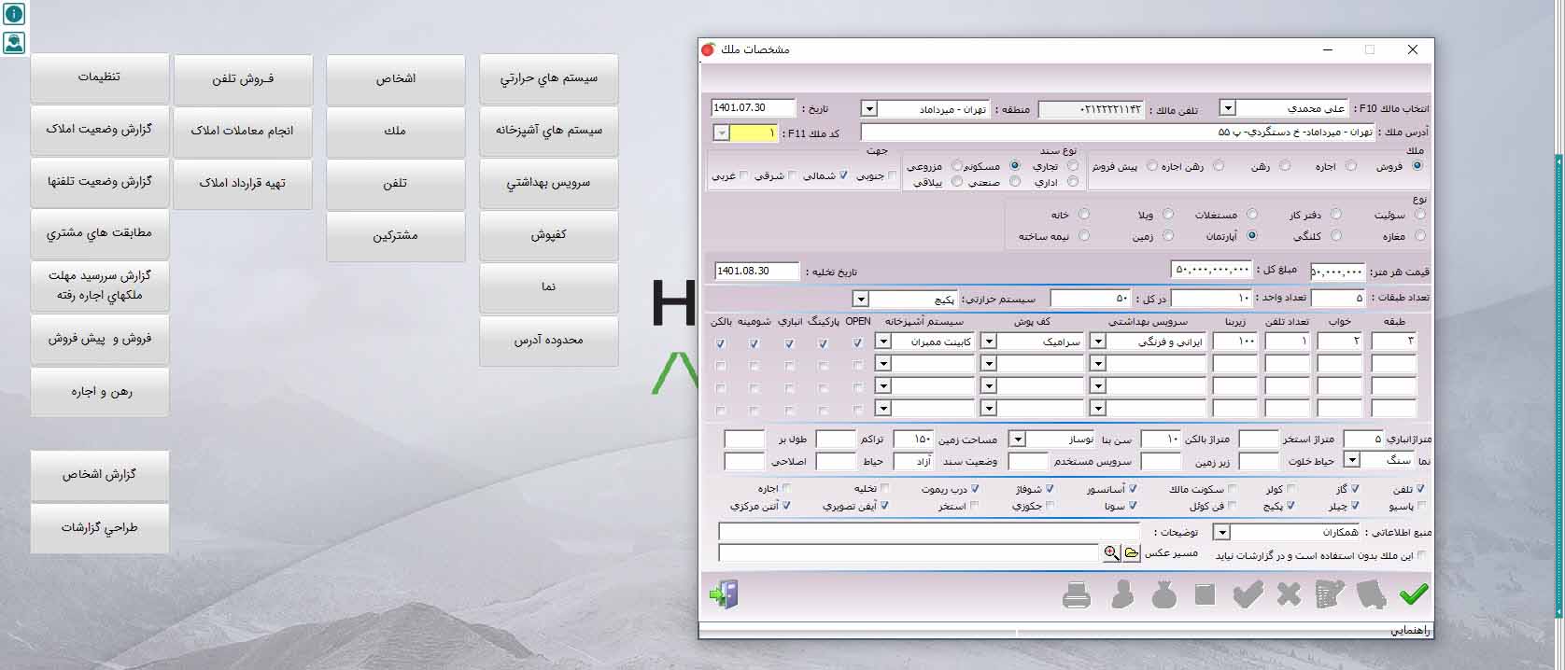Screen dimensions: 1565x670
Task: Select the ویلا property type radio
Action: [x=1168, y=215]
